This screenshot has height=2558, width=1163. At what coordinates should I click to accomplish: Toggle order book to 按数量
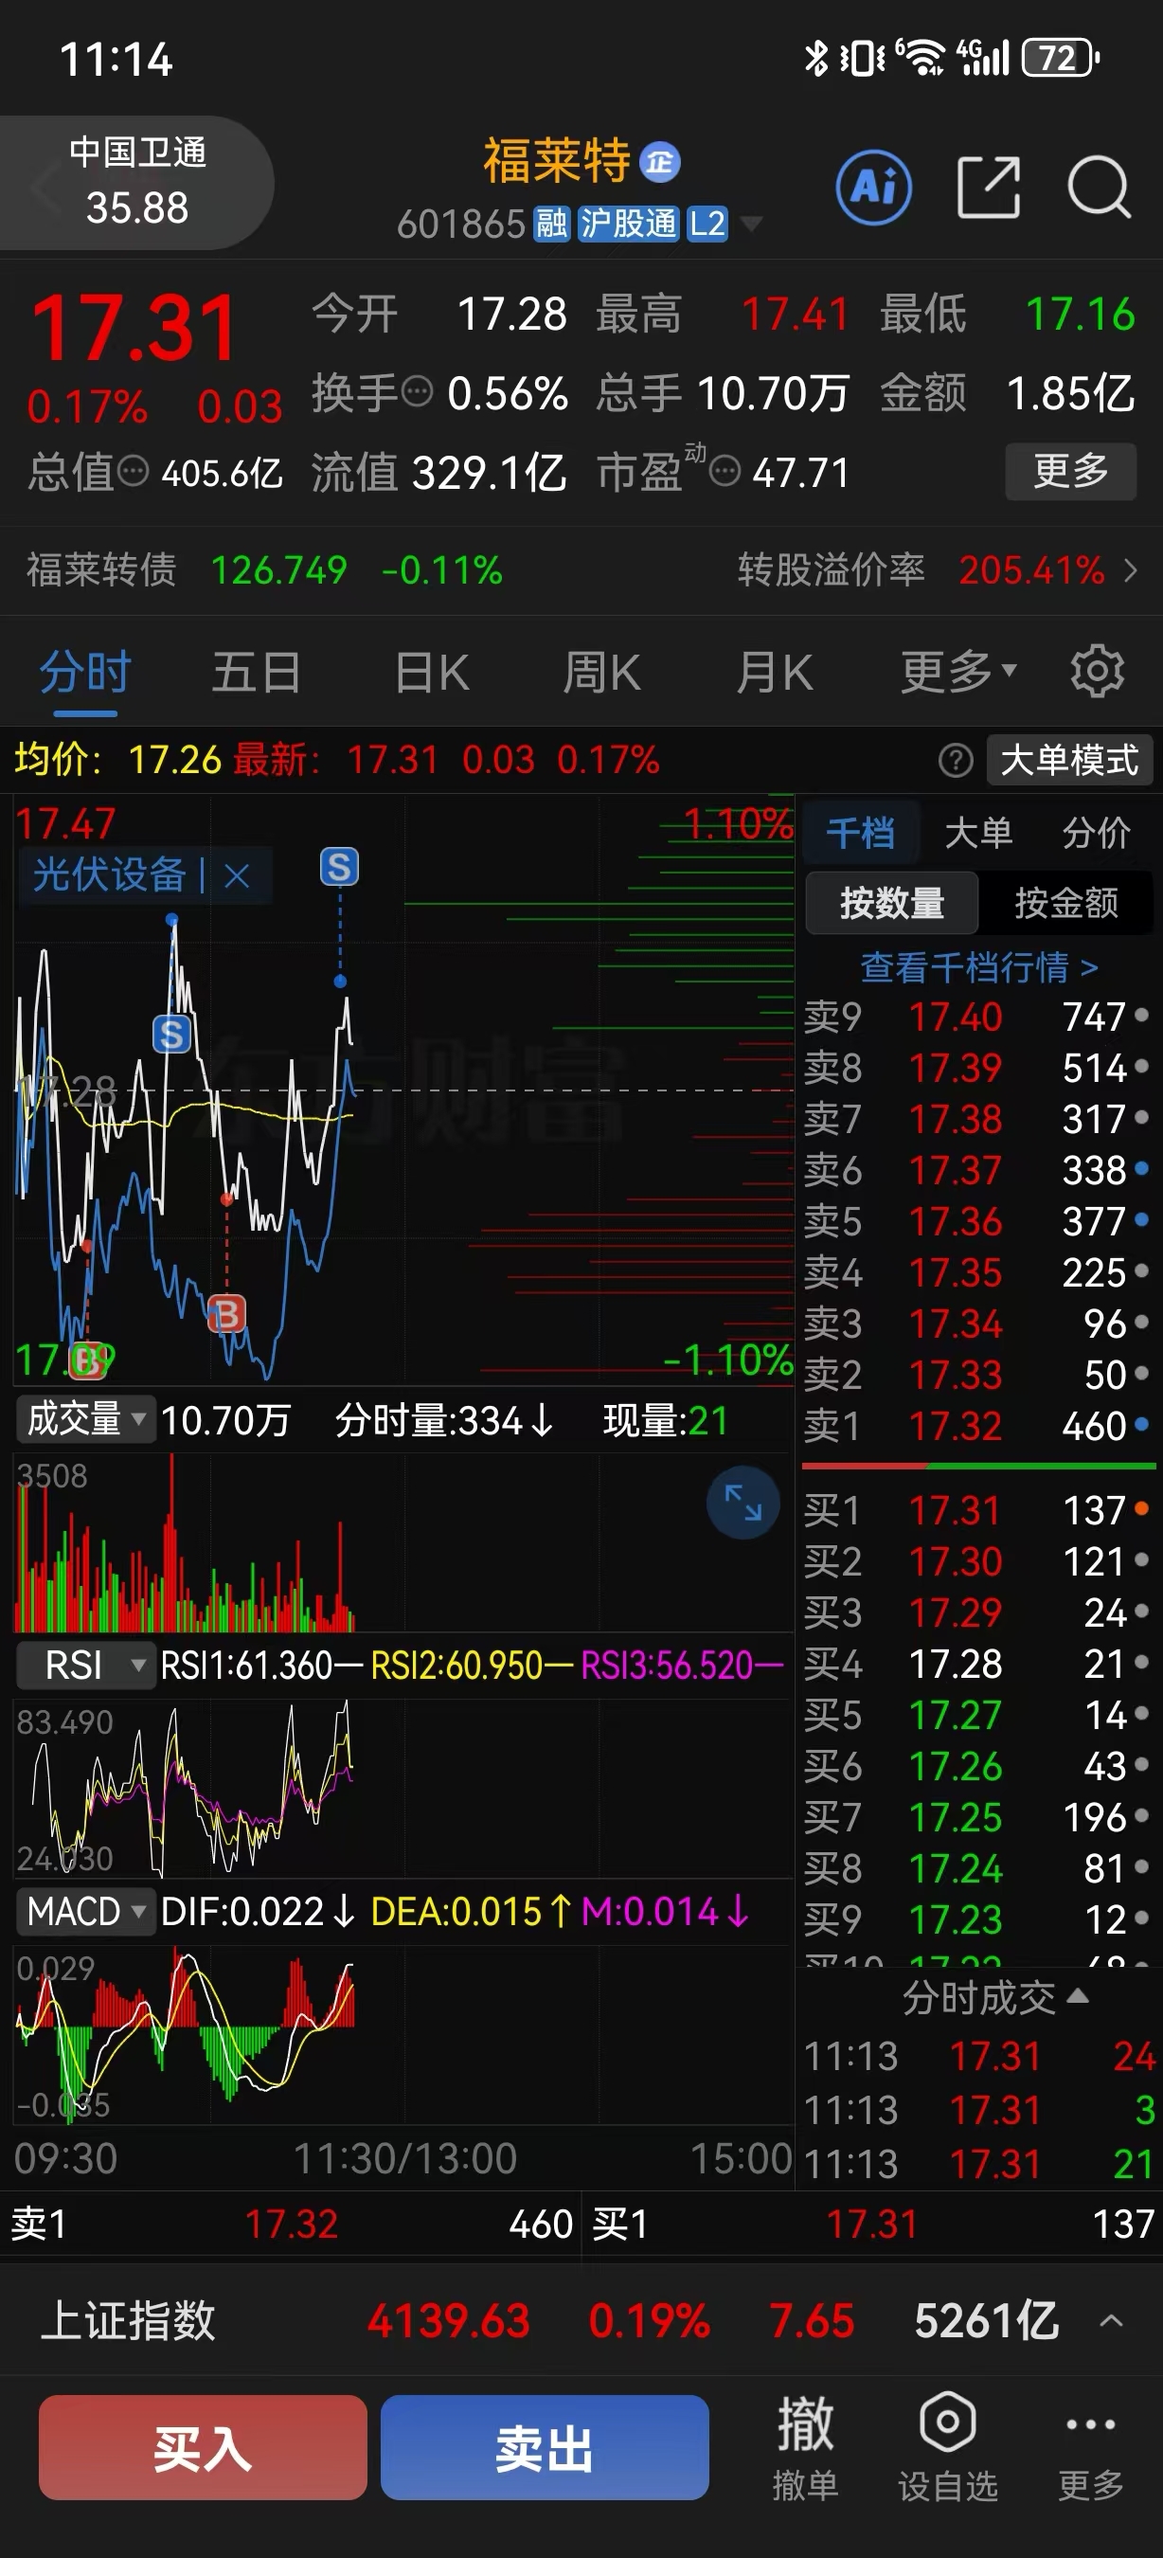(892, 903)
